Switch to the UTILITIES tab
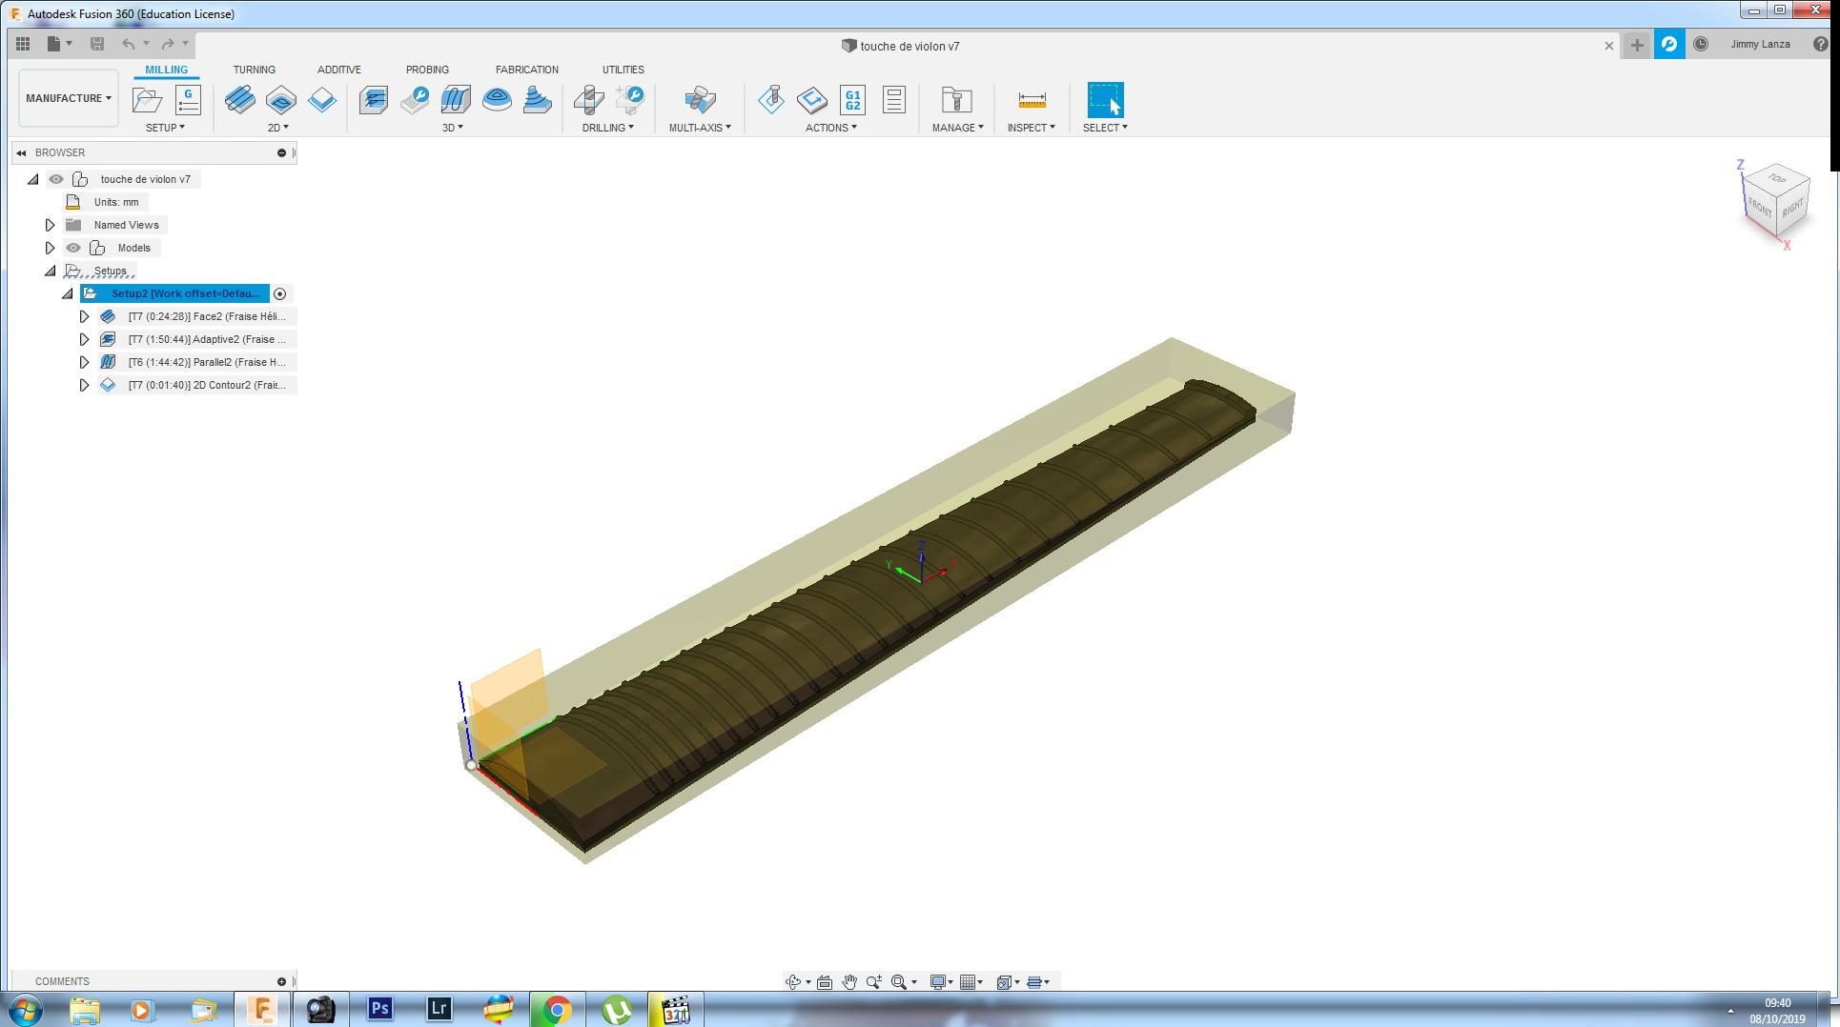The height and width of the screenshot is (1027, 1840). [623, 70]
